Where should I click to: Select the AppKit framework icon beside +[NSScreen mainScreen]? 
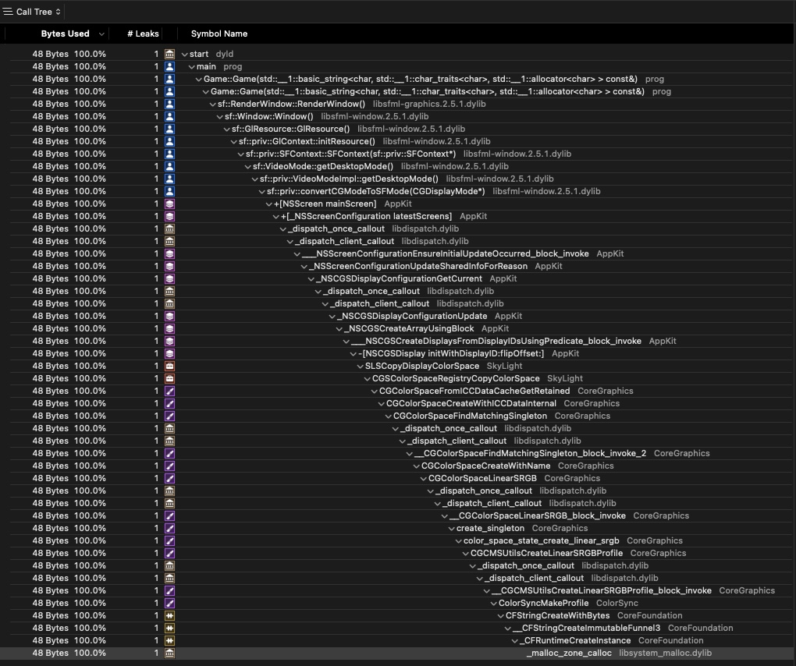tap(171, 204)
